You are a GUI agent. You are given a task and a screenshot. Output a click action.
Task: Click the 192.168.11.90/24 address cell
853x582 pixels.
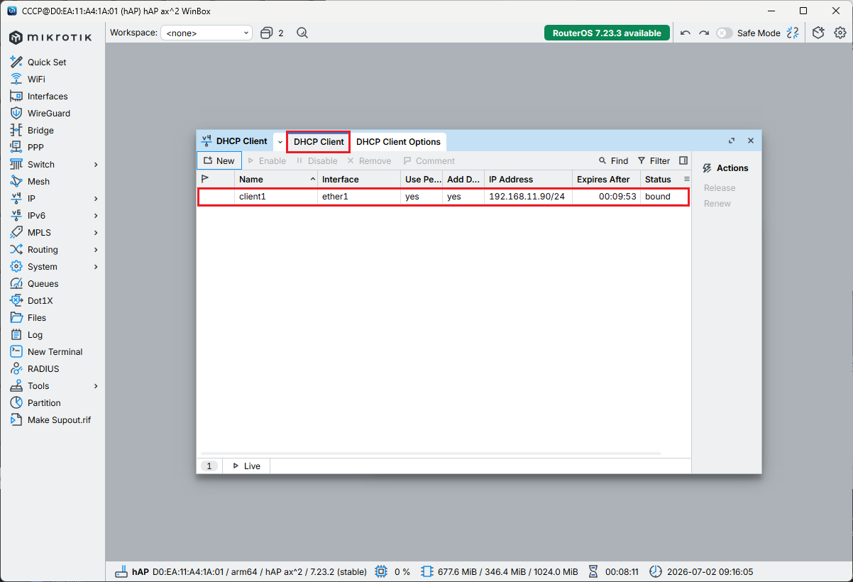click(x=527, y=197)
